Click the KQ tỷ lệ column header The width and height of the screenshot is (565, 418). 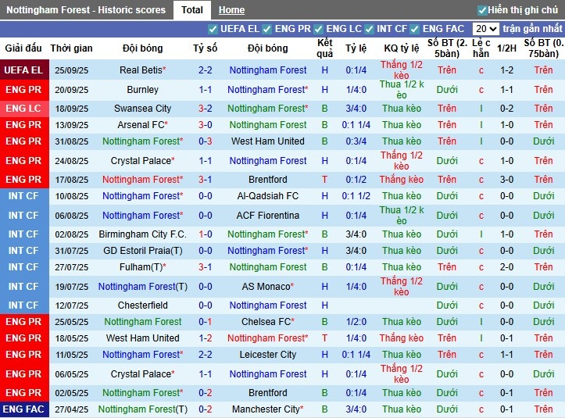(x=402, y=48)
